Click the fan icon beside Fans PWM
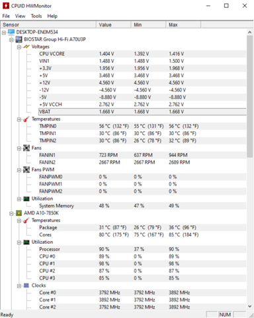Image resolution: width=254 pixels, height=318 pixels. coord(26,170)
